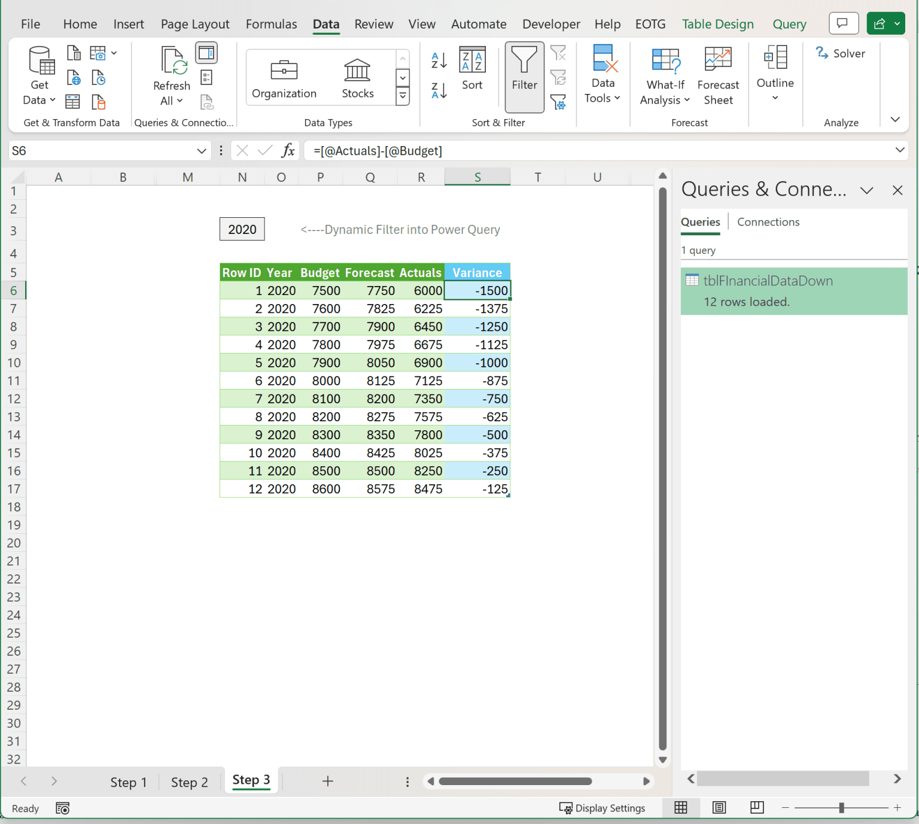Select the From Web data source icon
Viewport: 919px width, 824px height.
74,77
